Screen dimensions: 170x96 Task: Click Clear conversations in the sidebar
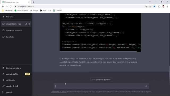16,68
